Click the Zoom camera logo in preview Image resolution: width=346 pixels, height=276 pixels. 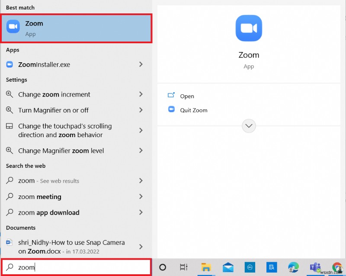coord(249,28)
